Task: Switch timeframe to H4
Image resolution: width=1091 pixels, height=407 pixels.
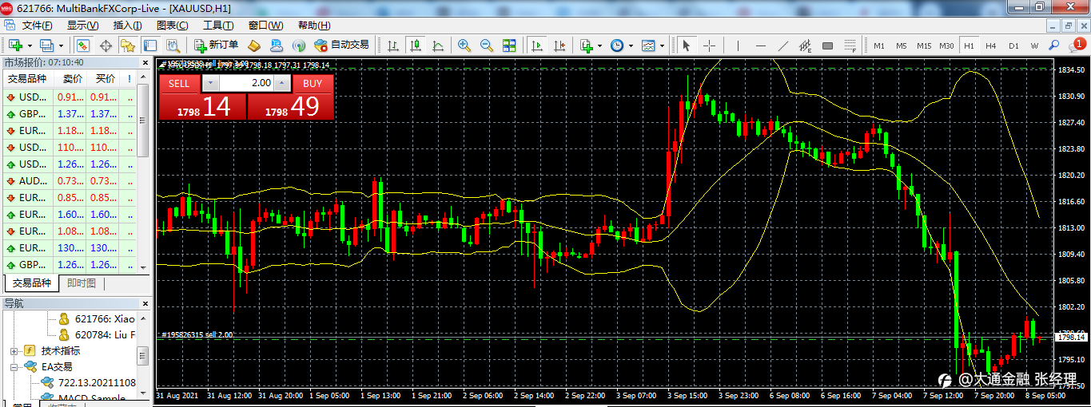Action: tap(991, 45)
